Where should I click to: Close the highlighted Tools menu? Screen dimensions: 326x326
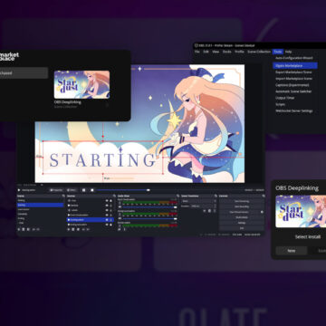point(278,52)
